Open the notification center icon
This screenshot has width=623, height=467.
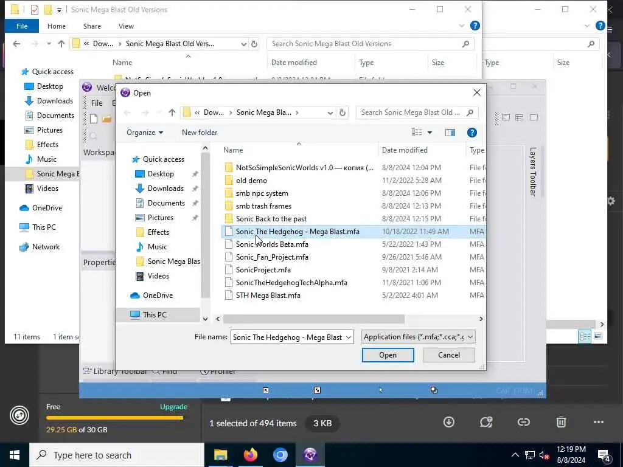click(604, 455)
